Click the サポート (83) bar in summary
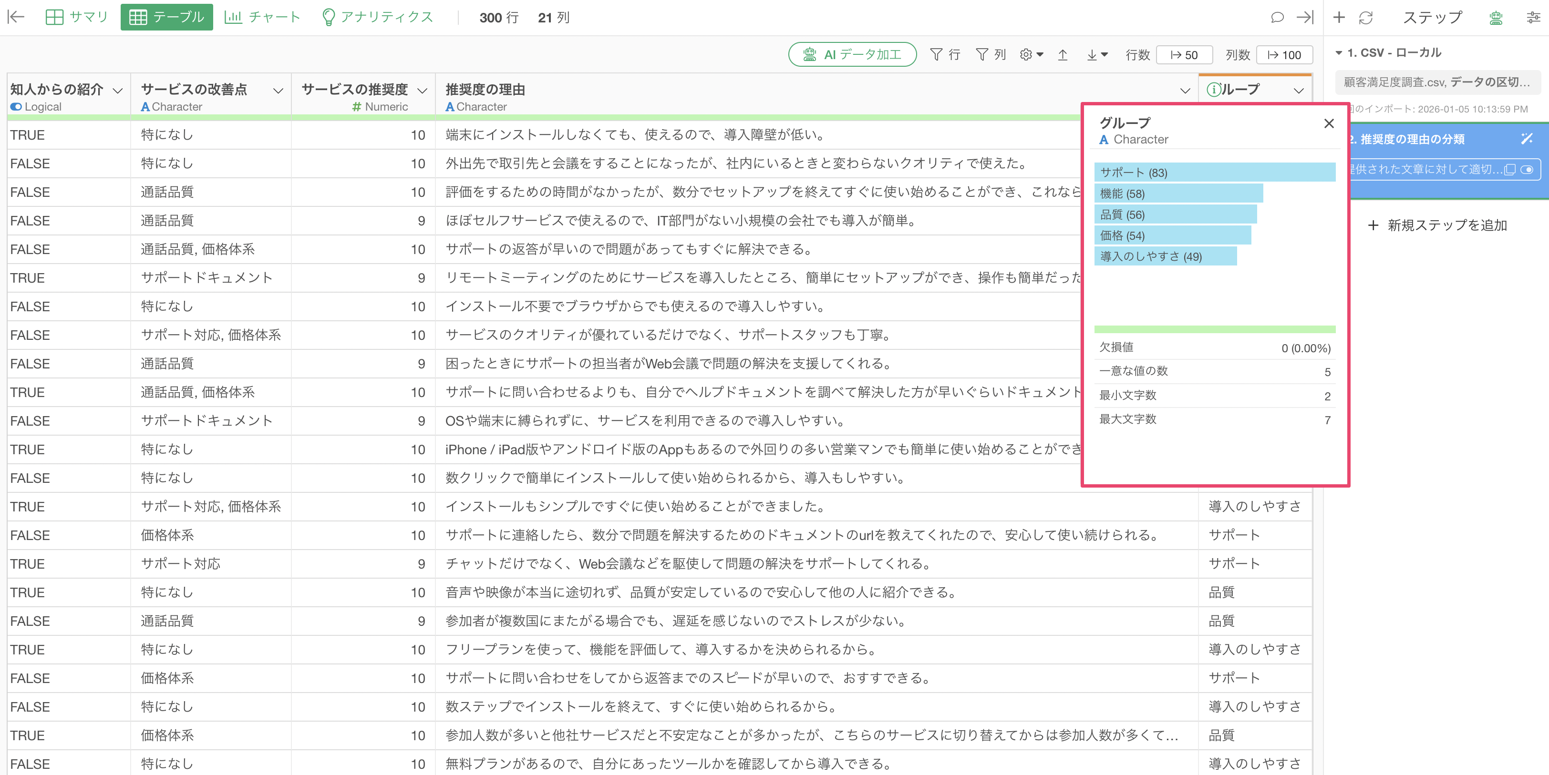This screenshot has width=1549, height=775. pos(1214,173)
